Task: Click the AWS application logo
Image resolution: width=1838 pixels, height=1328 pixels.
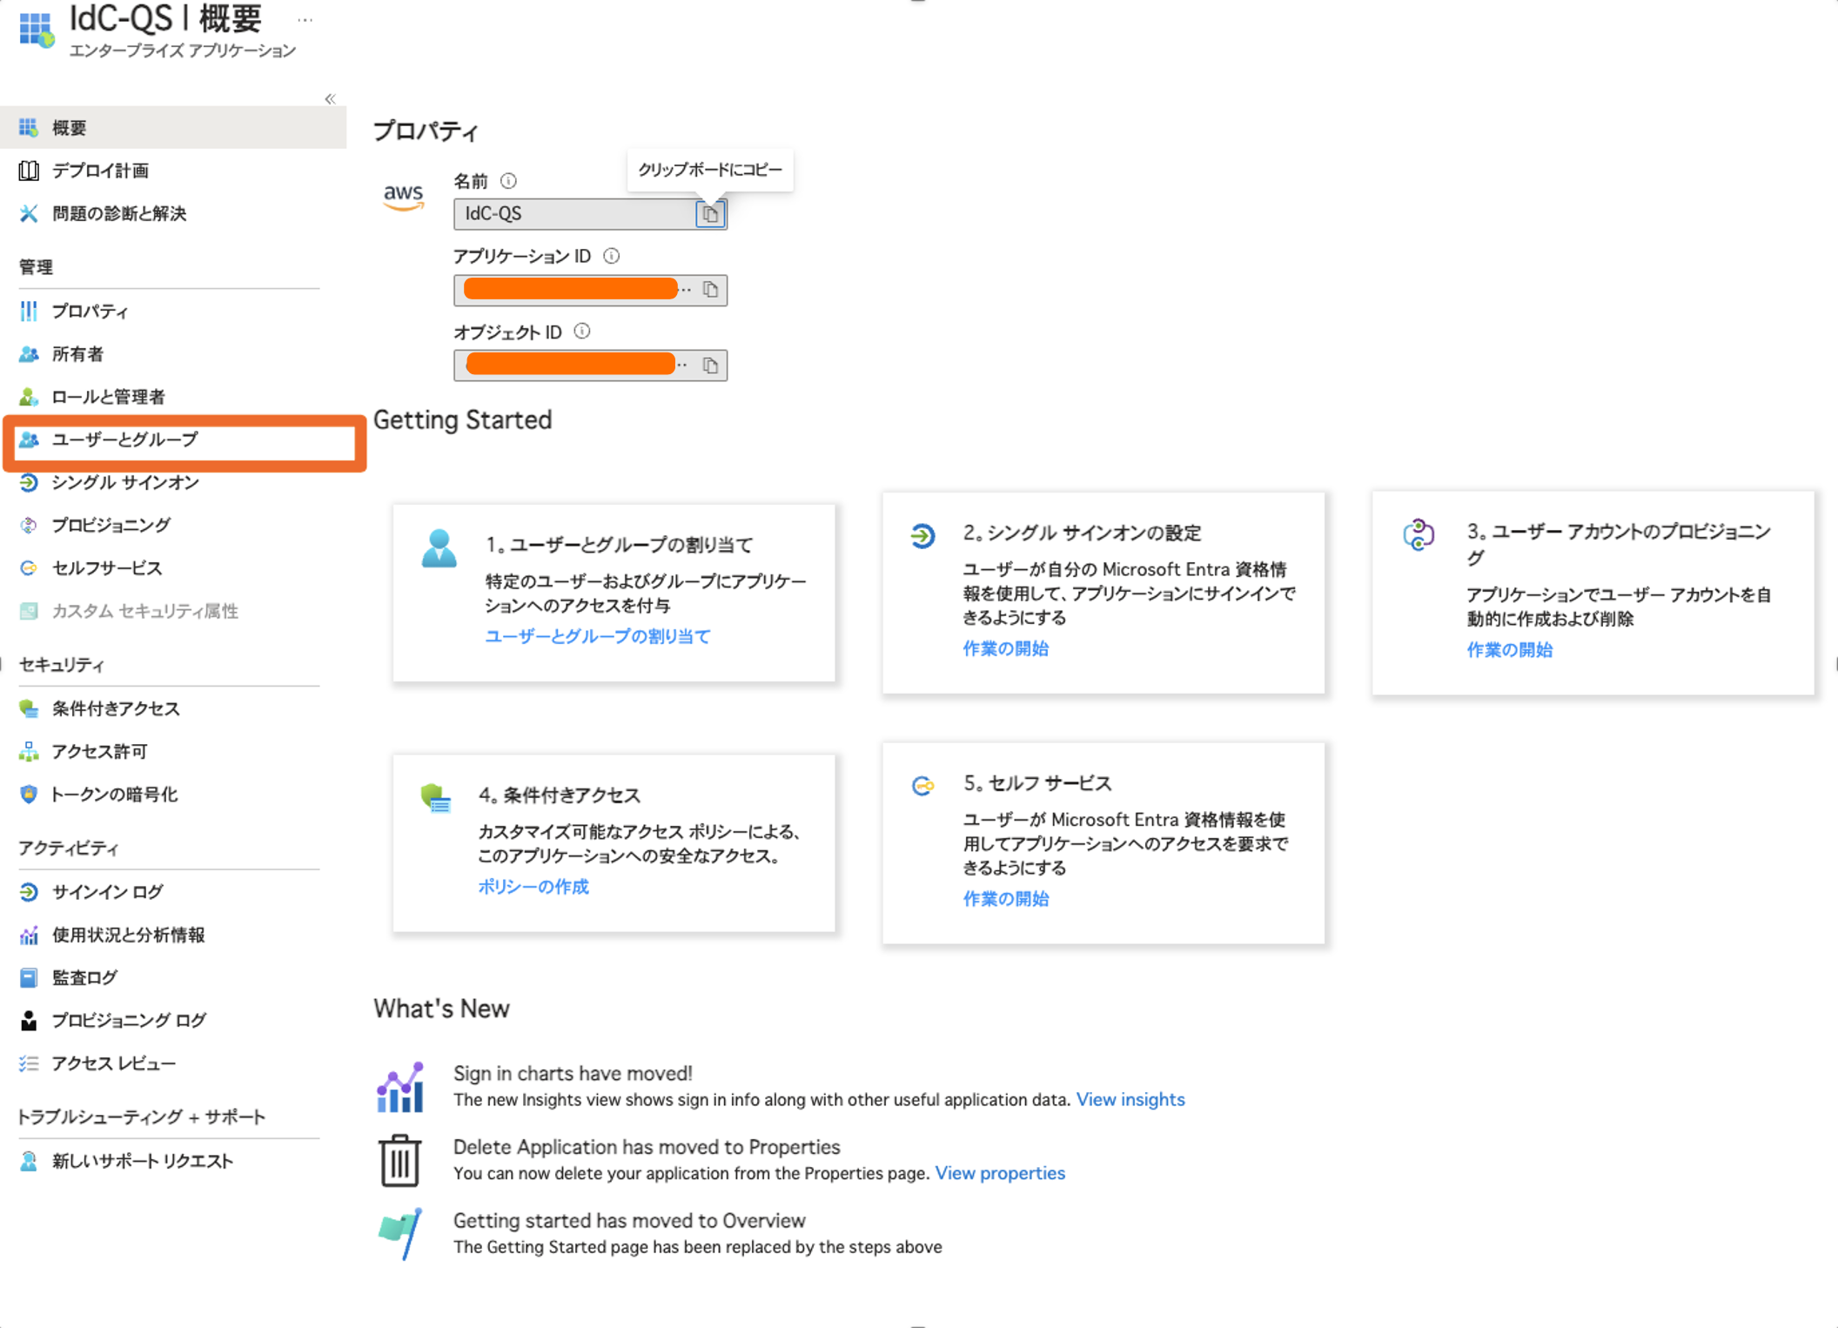Action: [x=403, y=197]
